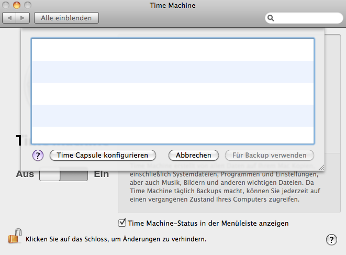346x255 pixels.
Task: Uncheck Time Machine-Status in der Menüleiste anzeigen
Action: point(122,223)
